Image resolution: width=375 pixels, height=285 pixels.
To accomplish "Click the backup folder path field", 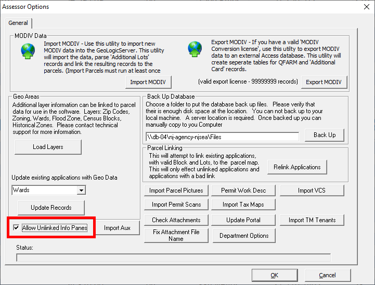I will pyautogui.click(x=222, y=137).
